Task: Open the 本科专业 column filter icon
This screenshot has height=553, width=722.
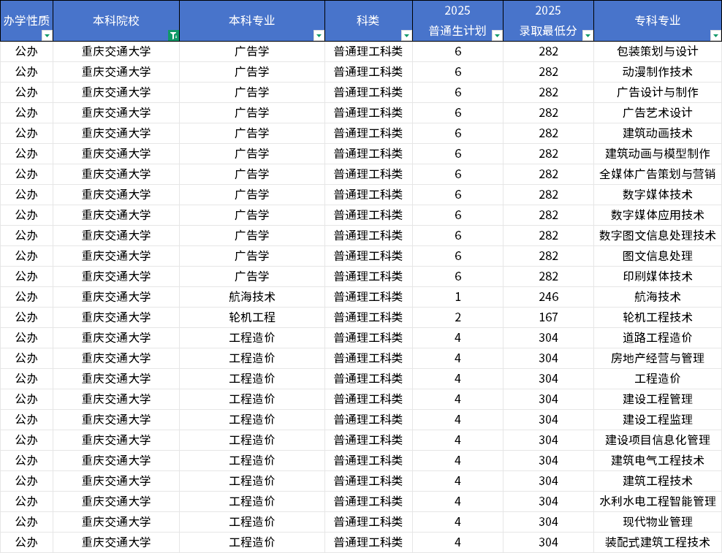Action: tap(319, 34)
